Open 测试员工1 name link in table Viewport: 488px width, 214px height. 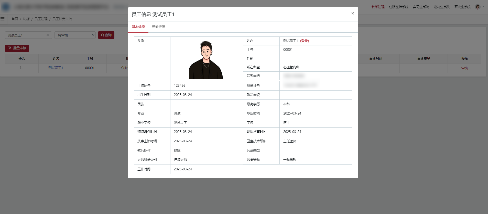click(56, 68)
